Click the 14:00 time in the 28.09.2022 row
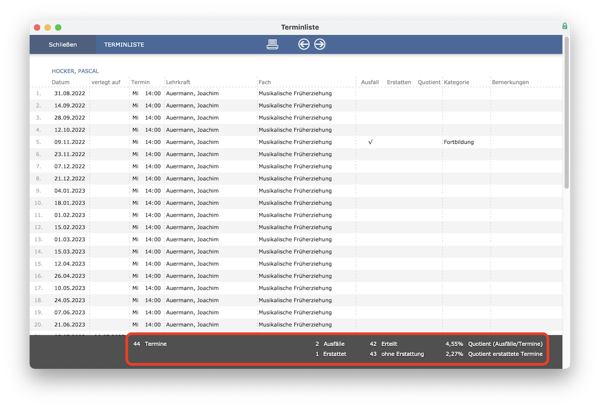Screen dimensions: 600x408 pyautogui.click(x=153, y=118)
